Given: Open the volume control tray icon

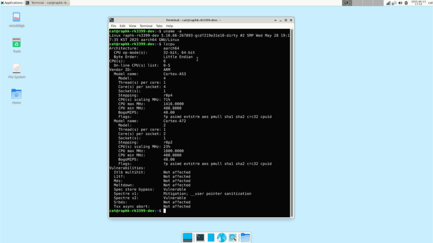Looking at the screenshot, I should click(x=400, y=3).
